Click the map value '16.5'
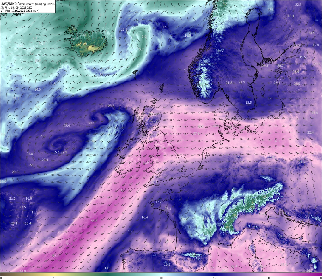This screenshot has height=280, width=322. 131,231
